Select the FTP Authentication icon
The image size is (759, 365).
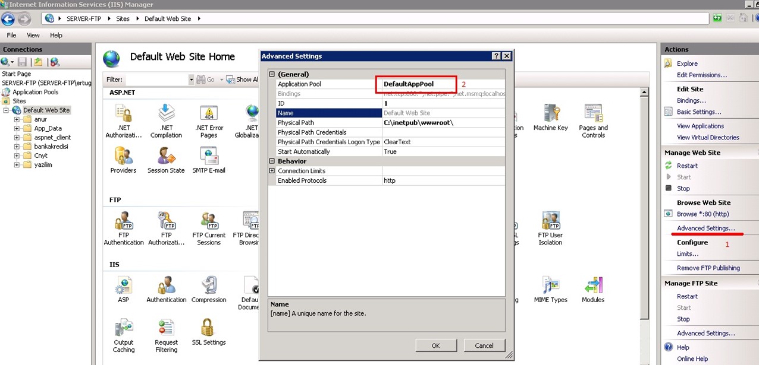point(124,228)
